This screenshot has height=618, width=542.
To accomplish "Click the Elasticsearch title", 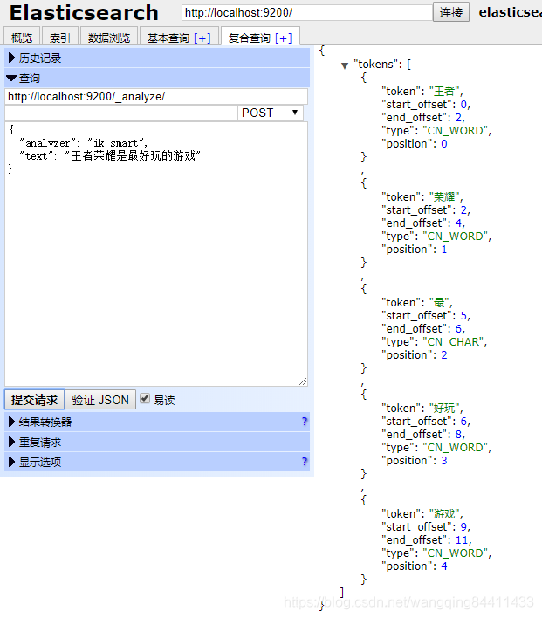I will (84, 12).
